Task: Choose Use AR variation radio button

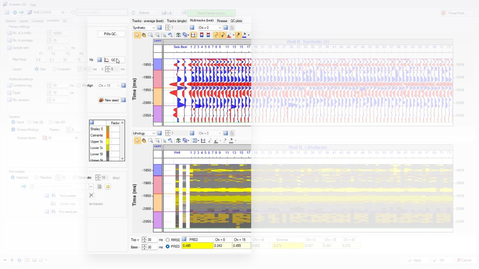Action: pos(51,122)
